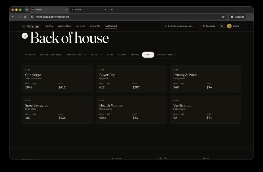
Task: Click the Buyer Rep cost $287
Action: [136, 87]
